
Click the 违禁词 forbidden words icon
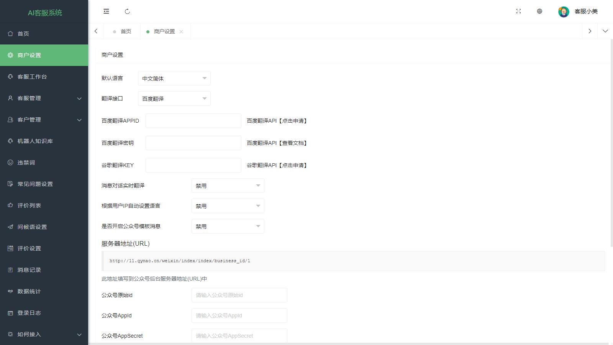[10, 162]
